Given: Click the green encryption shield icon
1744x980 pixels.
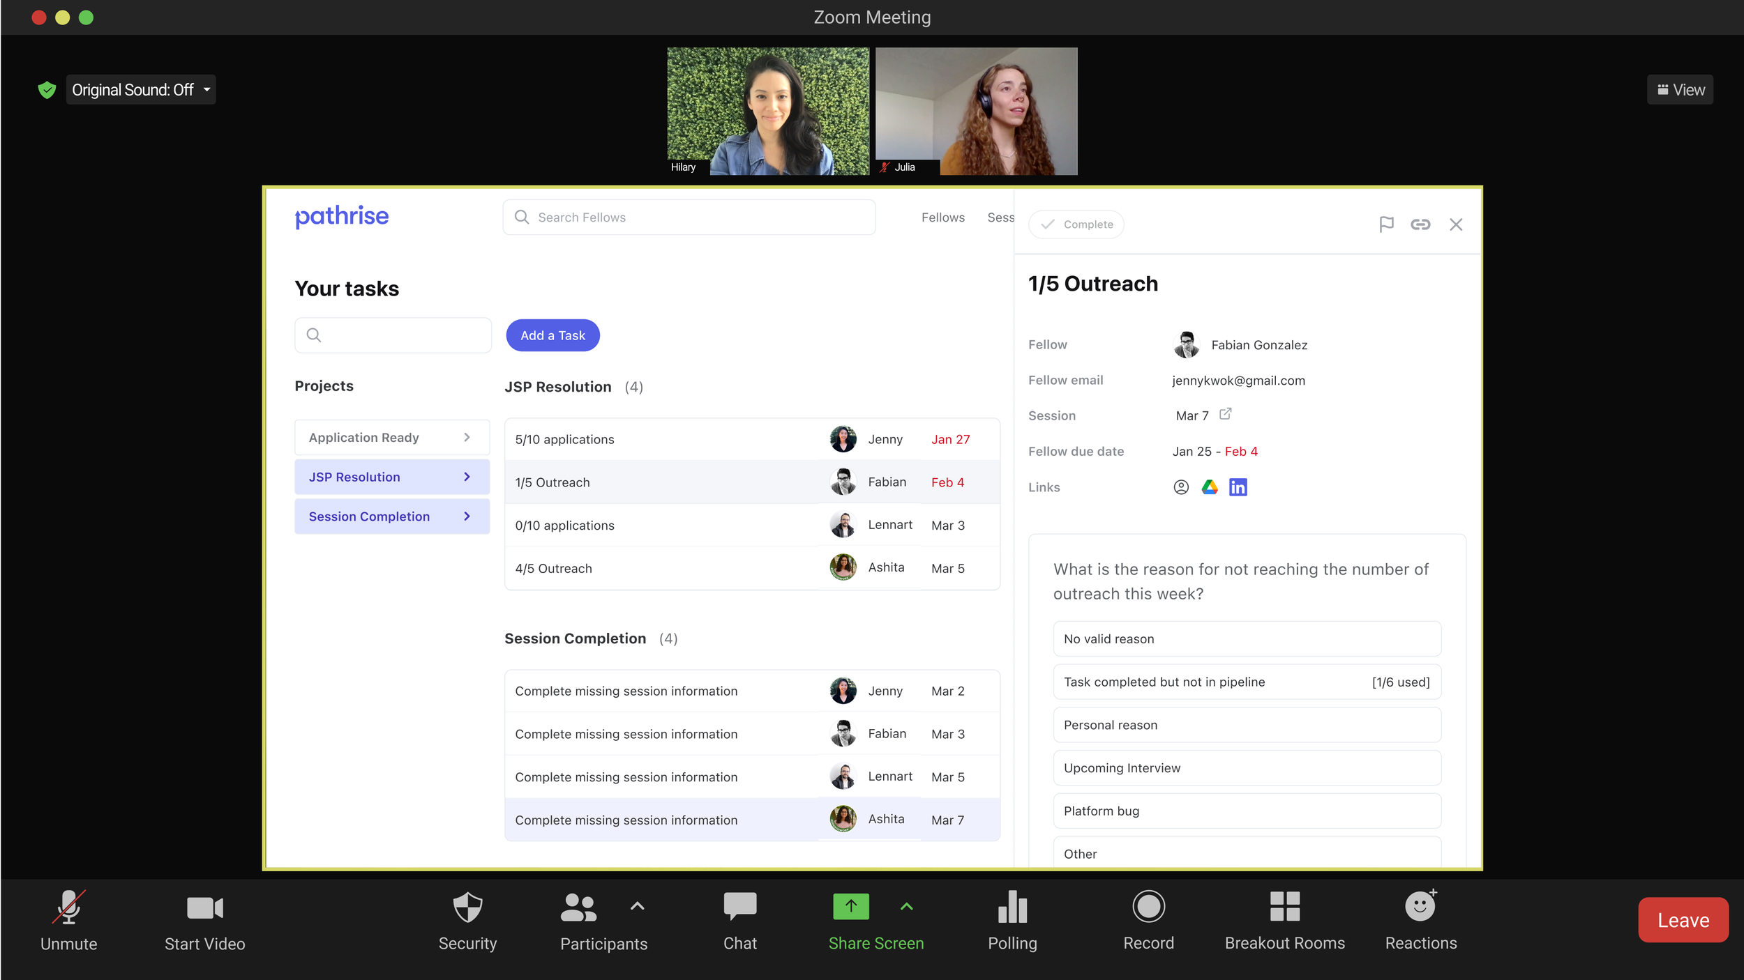Looking at the screenshot, I should pyautogui.click(x=47, y=90).
